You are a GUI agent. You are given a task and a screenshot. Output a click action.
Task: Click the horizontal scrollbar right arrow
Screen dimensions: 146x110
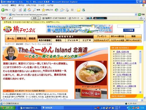[x=142, y=100]
